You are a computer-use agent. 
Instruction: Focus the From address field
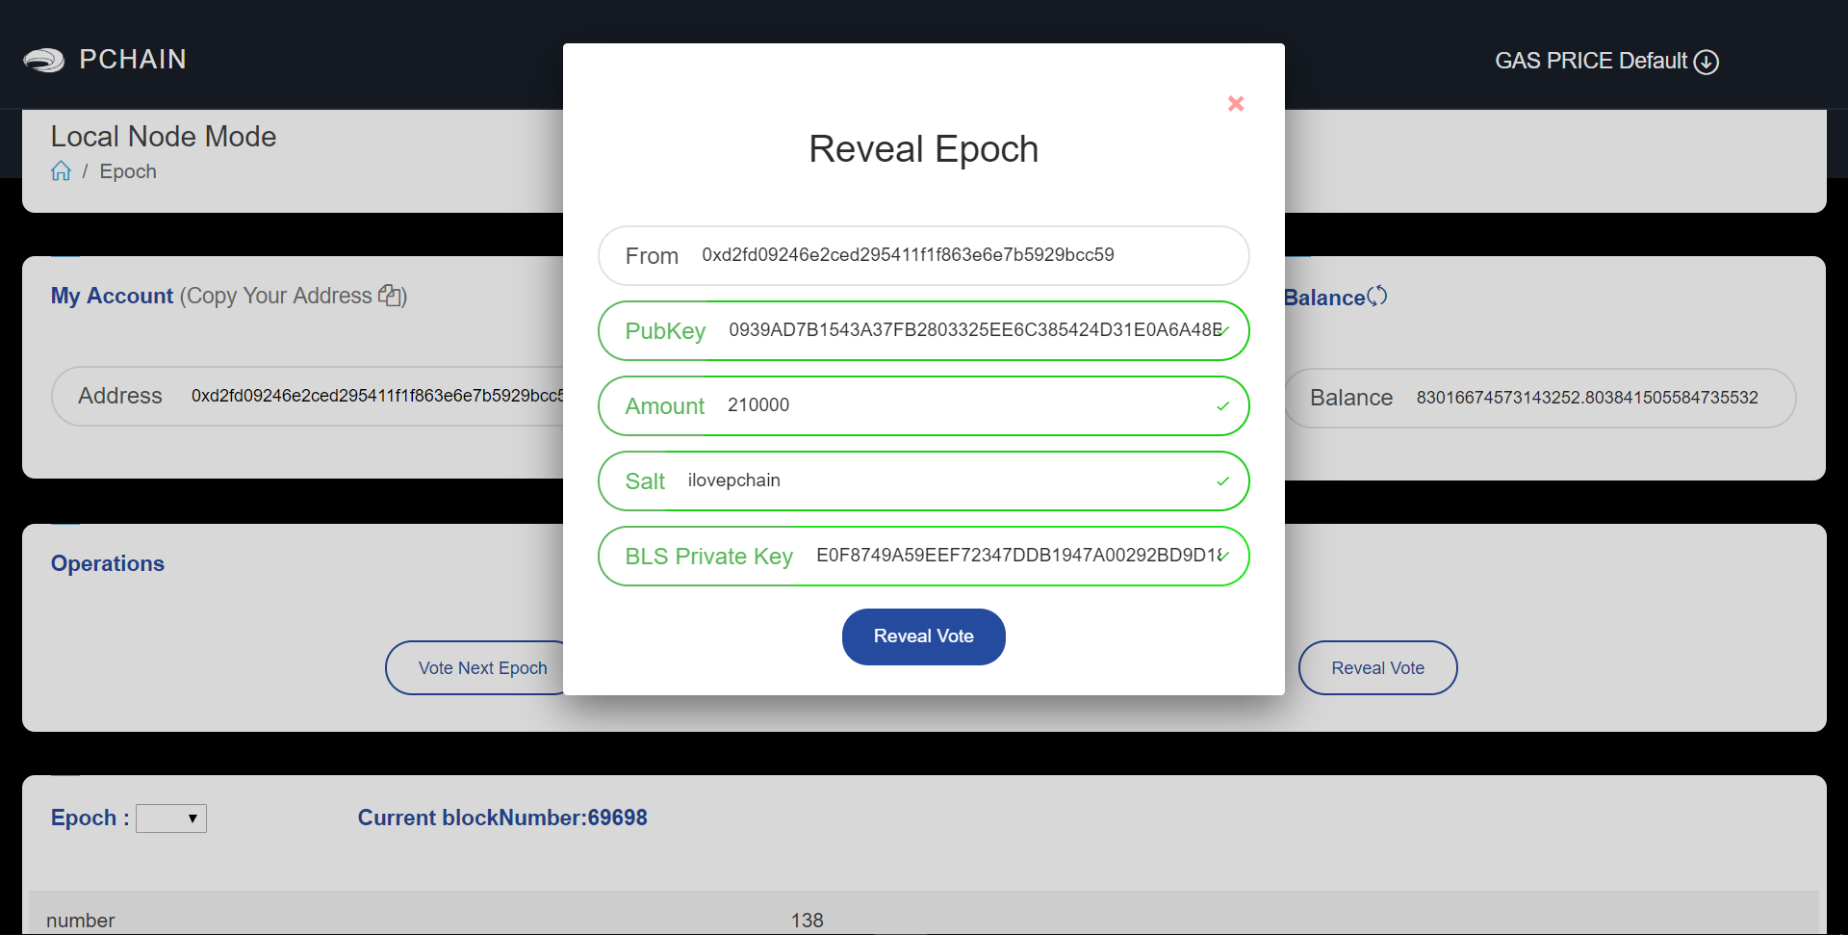[924, 256]
